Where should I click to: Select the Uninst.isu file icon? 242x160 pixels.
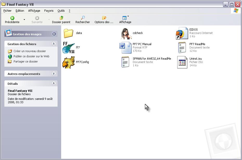pos(182,62)
